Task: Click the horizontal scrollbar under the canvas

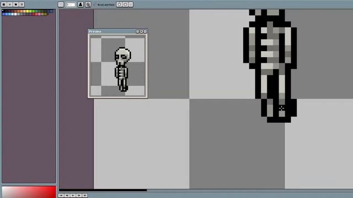Action: pos(103,190)
